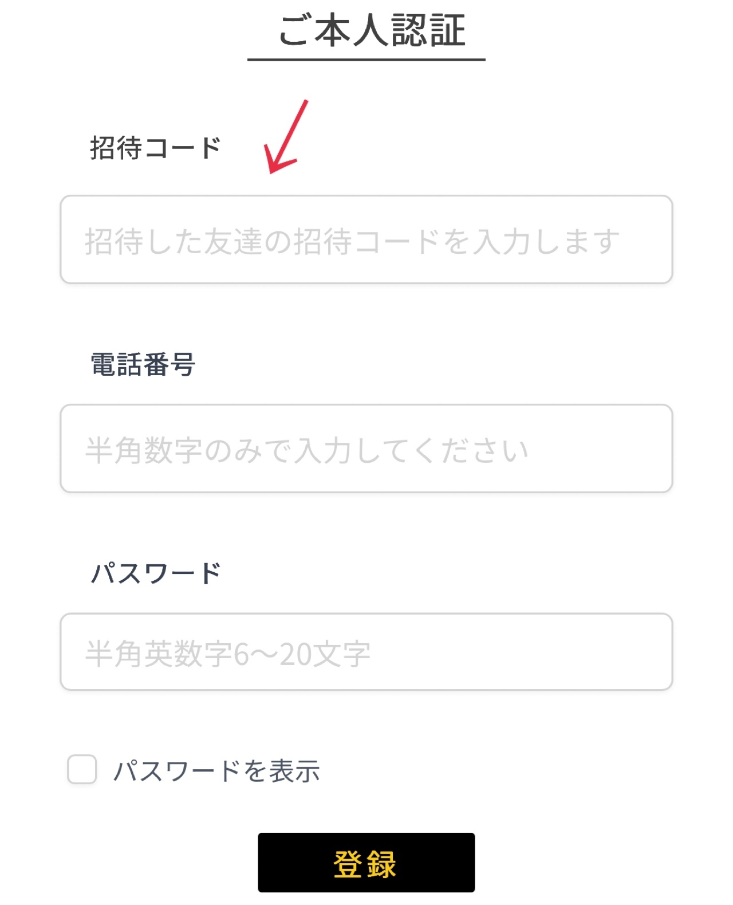Click the yellow 登録 text
Screen dimensions: 733x905
pyautogui.click(x=365, y=864)
